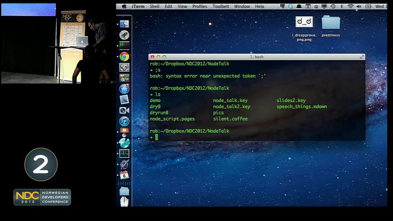The height and width of the screenshot is (221, 393).
Task: Zoom the bash terminal with green button
Action: pyautogui.click(x=164, y=57)
